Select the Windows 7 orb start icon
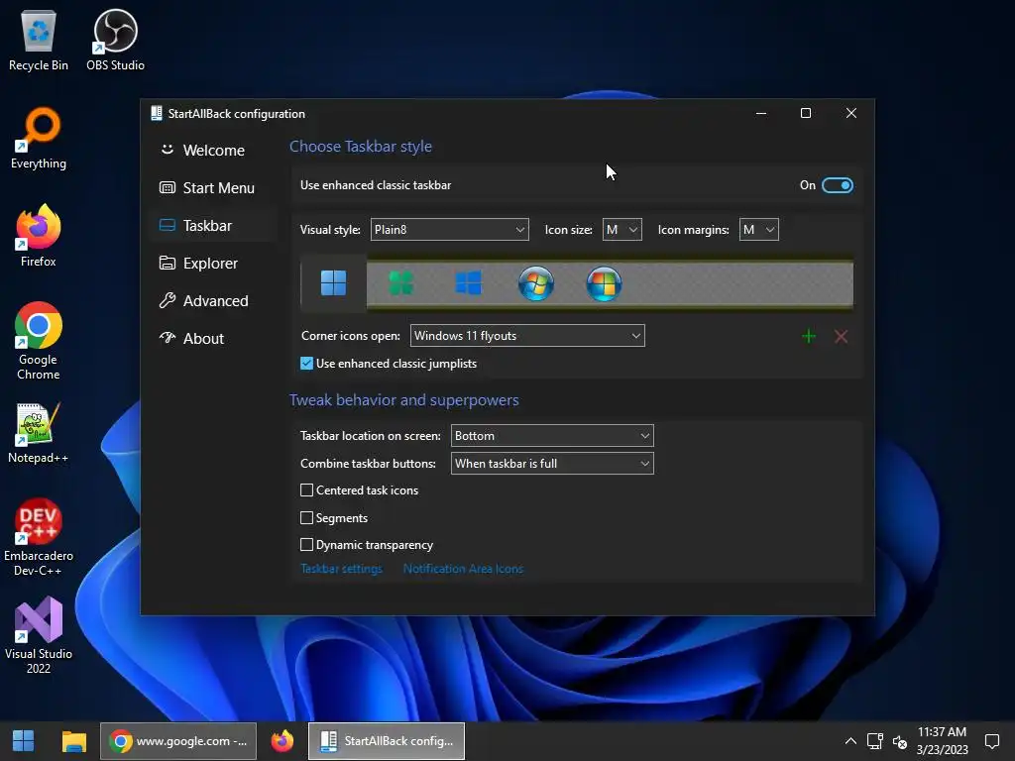 [536, 282]
